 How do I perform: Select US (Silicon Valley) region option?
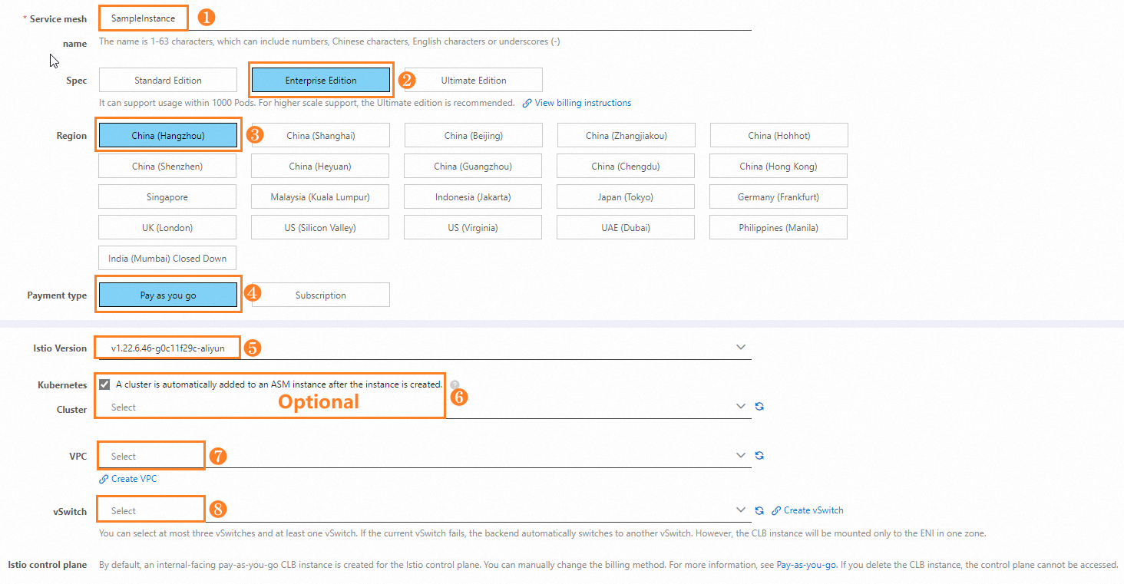pos(321,228)
